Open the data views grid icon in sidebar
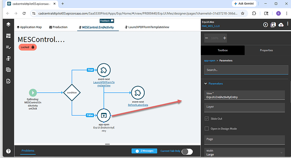This screenshot has width=291, height=158. 8,70
